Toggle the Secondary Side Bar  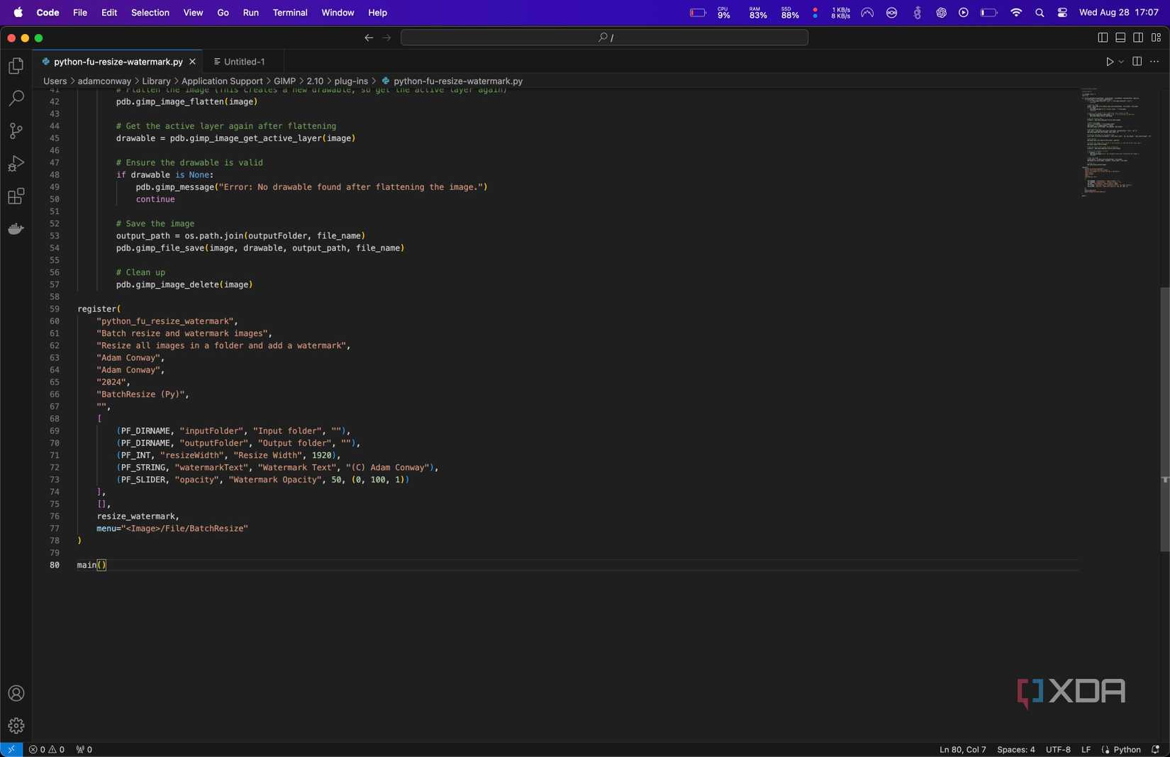tap(1137, 38)
